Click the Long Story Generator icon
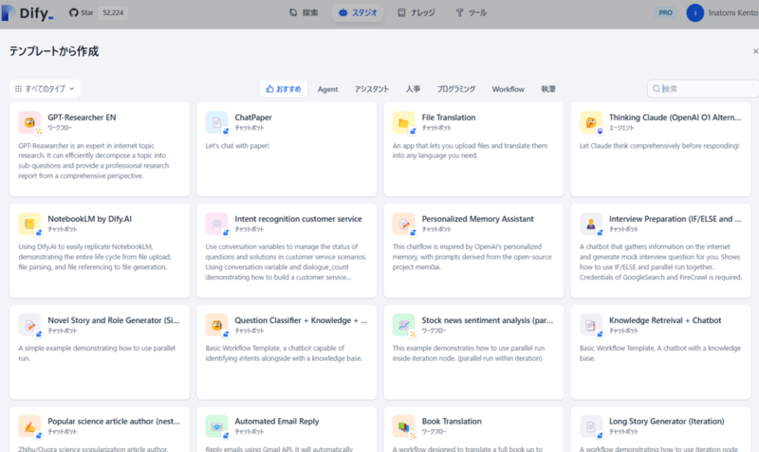The height and width of the screenshot is (452, 759). [590, 426]
